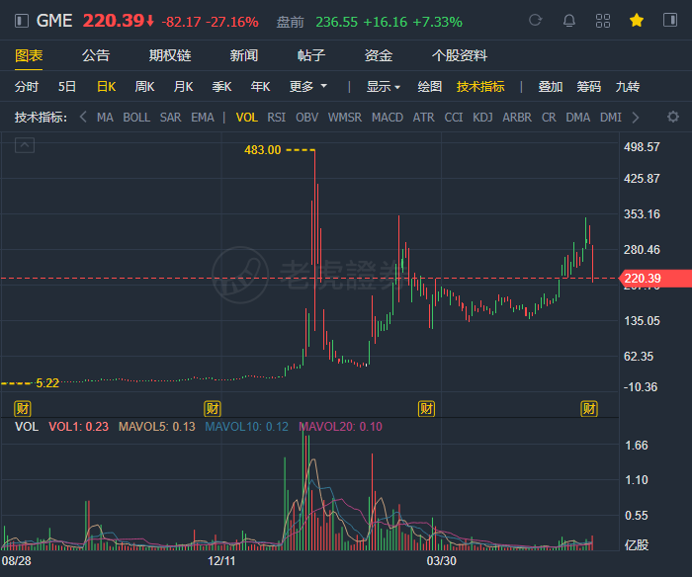Viewport: 692px width, 577px height.
Task: Select the ATR indicator
Action: (423, 118)
